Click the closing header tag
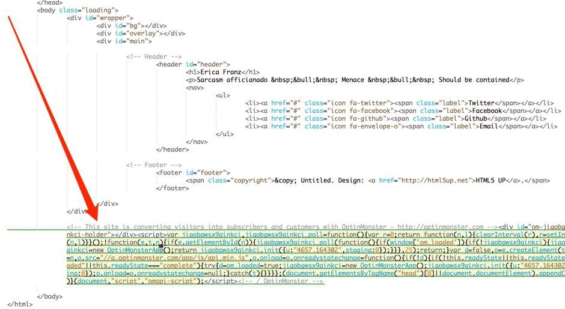The height and width of the screenshot is (309, 565). [173, 149]
